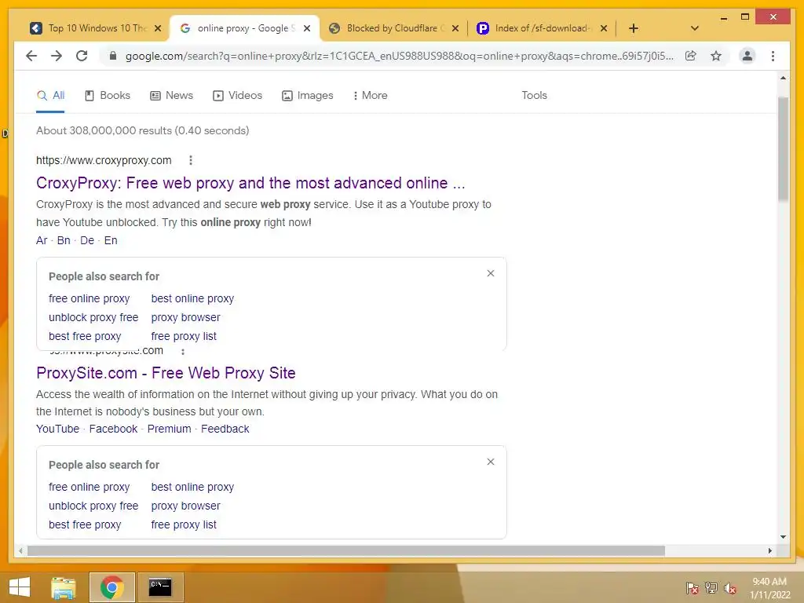Image resolution: width=804 pixels, height=603 pixels.
Task: Open the YouTube sitelink under ProxySite
Action: pos(57,429)
